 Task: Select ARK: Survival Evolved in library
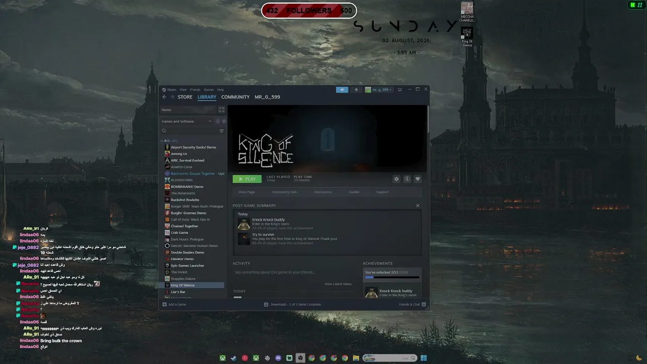188,160
